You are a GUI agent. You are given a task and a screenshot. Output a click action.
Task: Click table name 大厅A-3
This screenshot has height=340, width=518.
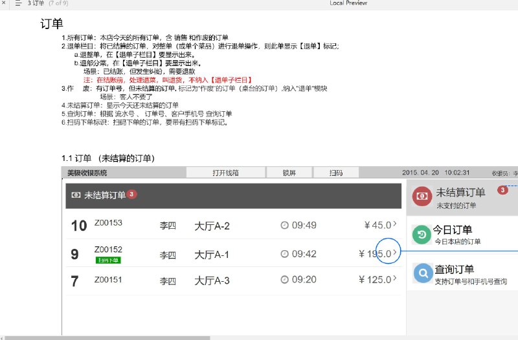(212, 281)
